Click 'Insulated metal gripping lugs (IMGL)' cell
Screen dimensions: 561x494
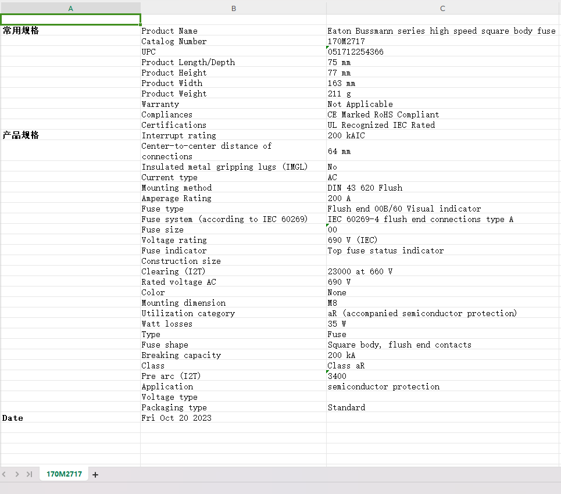tap(233, 167)
